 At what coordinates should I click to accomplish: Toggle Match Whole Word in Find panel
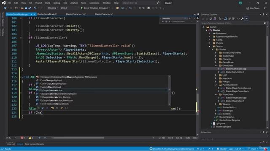tap(166, 21)
